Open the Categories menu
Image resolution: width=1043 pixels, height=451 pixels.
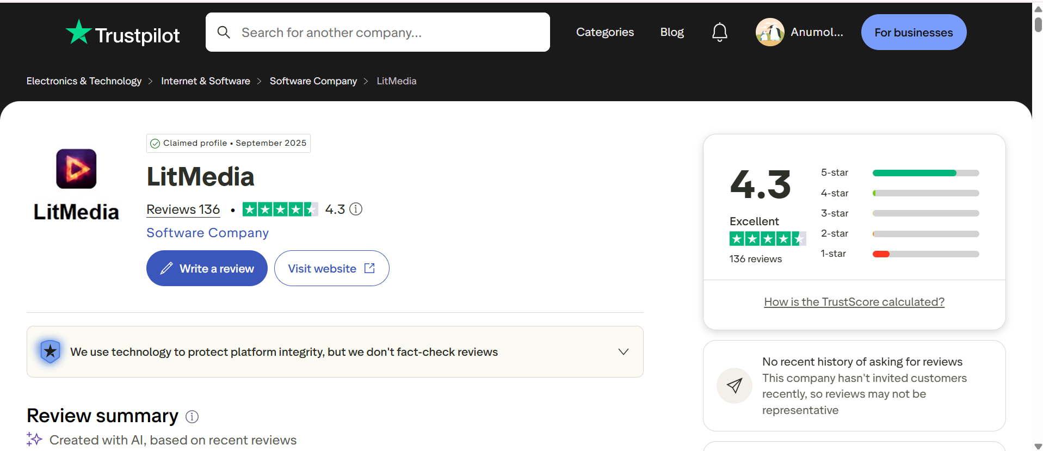coord(605,32)
